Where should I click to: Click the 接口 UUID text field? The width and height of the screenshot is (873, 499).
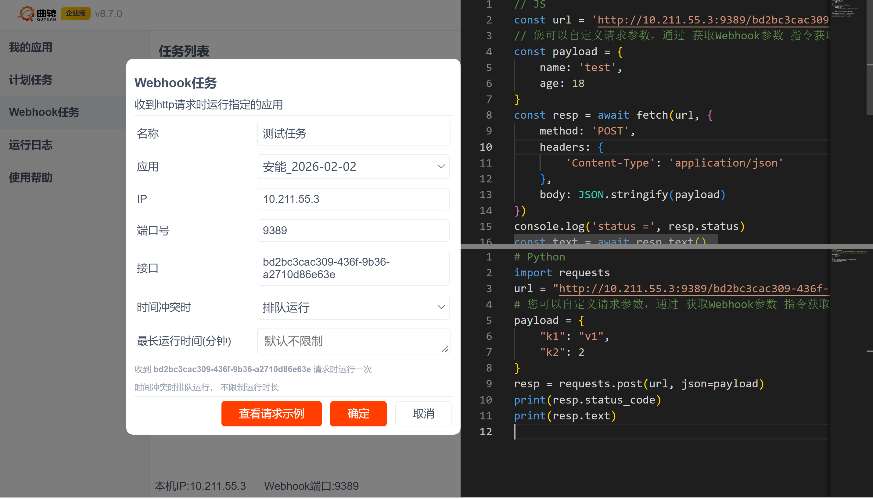[x=354, y=268]
